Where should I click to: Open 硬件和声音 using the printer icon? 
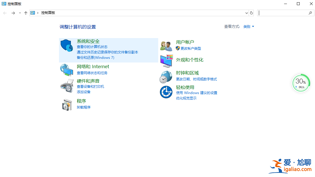point(67,86)
